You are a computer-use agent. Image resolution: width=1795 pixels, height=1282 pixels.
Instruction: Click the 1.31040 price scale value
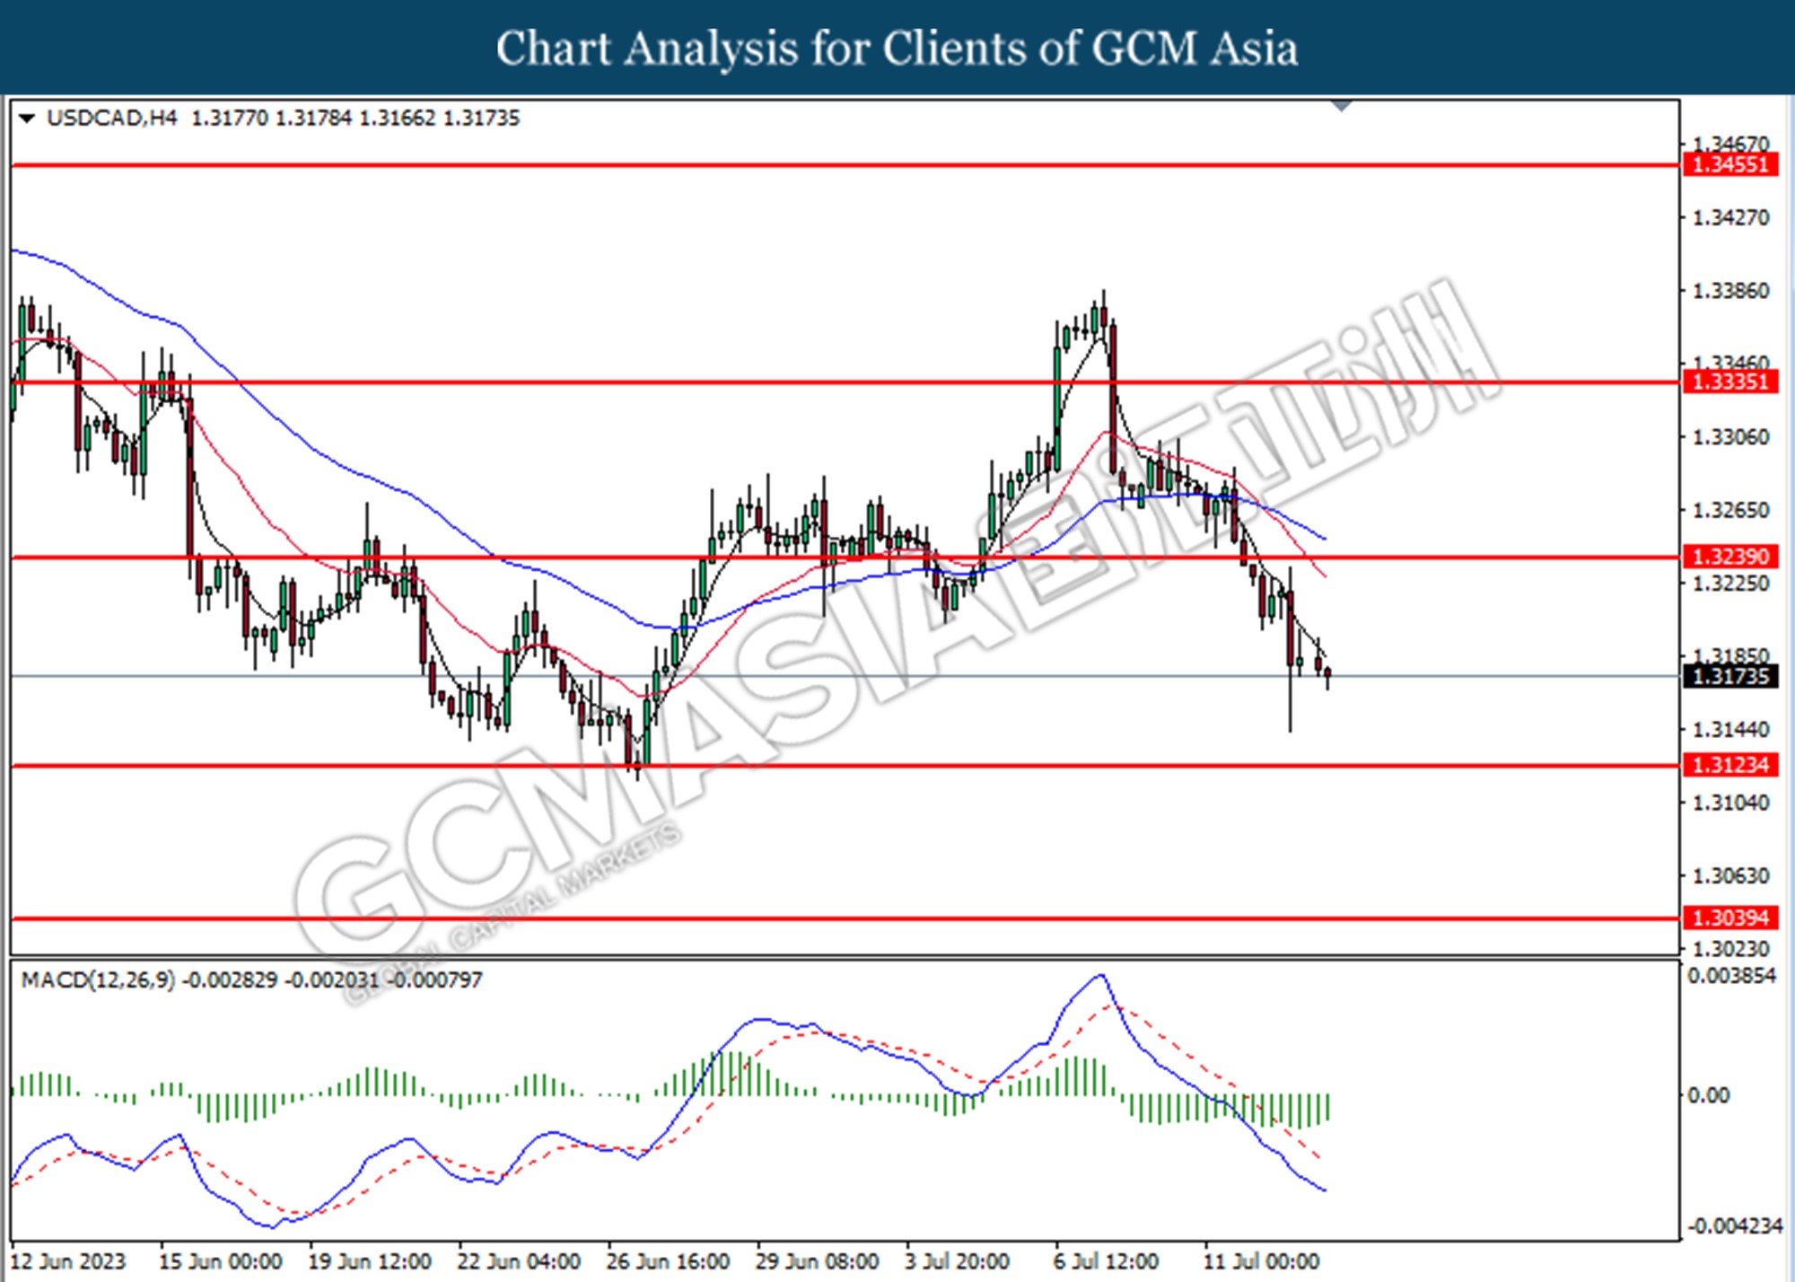click(1731, 803)
